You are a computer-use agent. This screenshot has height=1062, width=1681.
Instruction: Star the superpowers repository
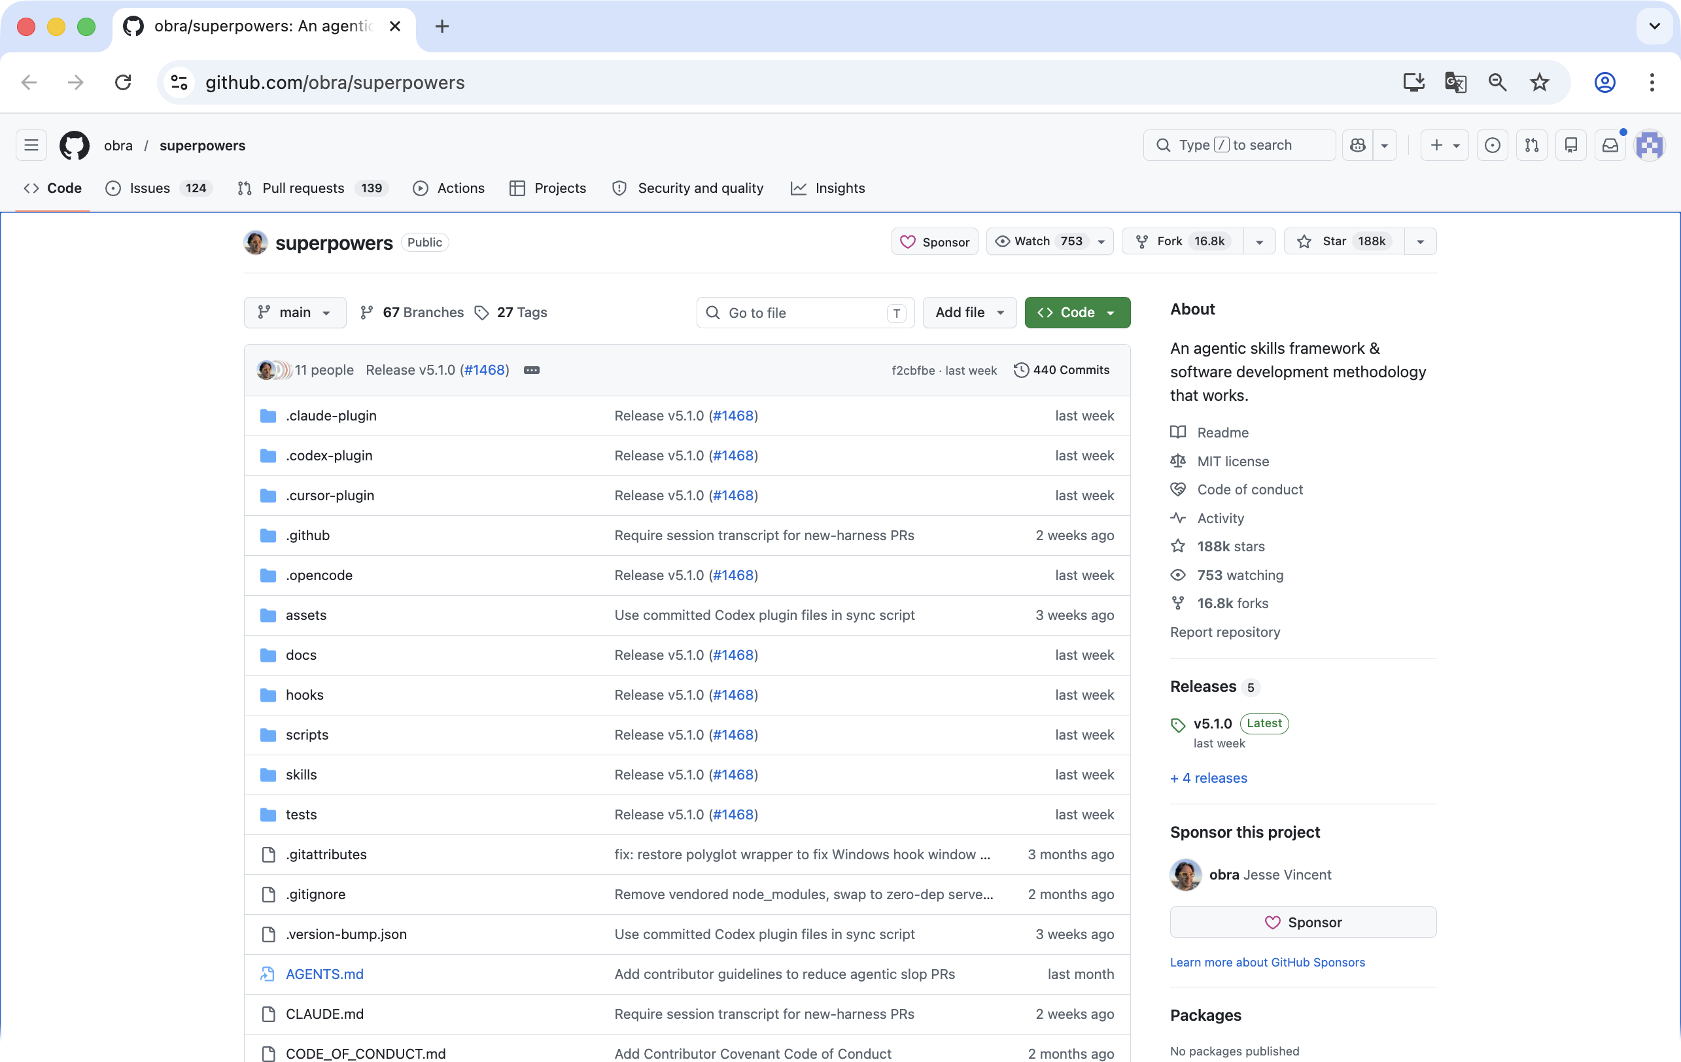point(1344,241)
